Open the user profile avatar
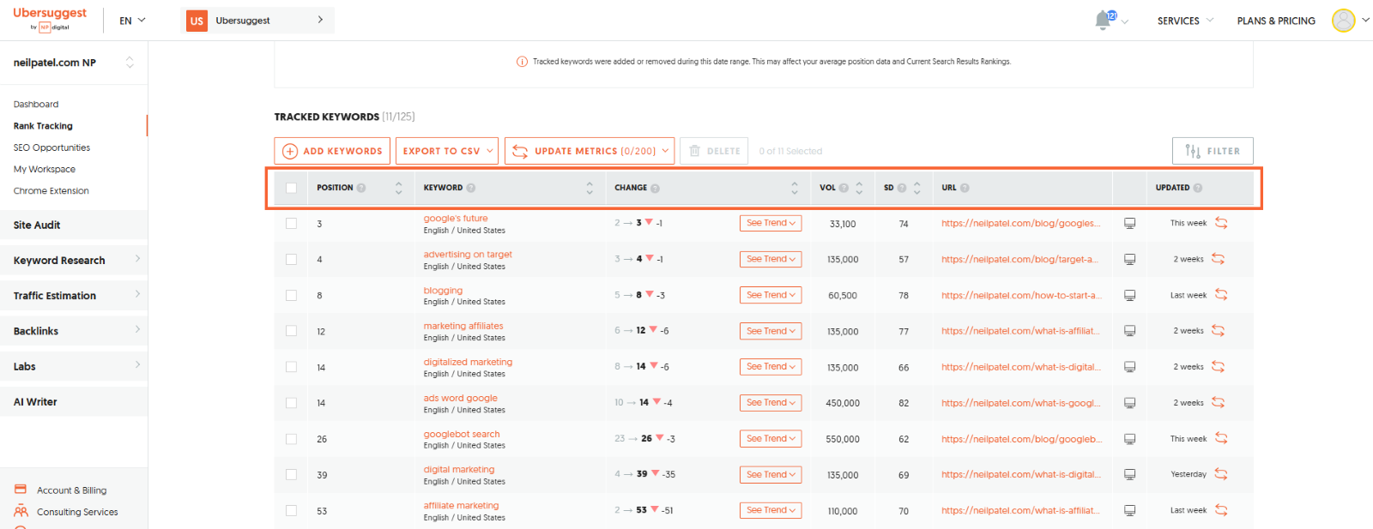The image size is (1373, 529). pyautogui.click(x=1343, y=20)
